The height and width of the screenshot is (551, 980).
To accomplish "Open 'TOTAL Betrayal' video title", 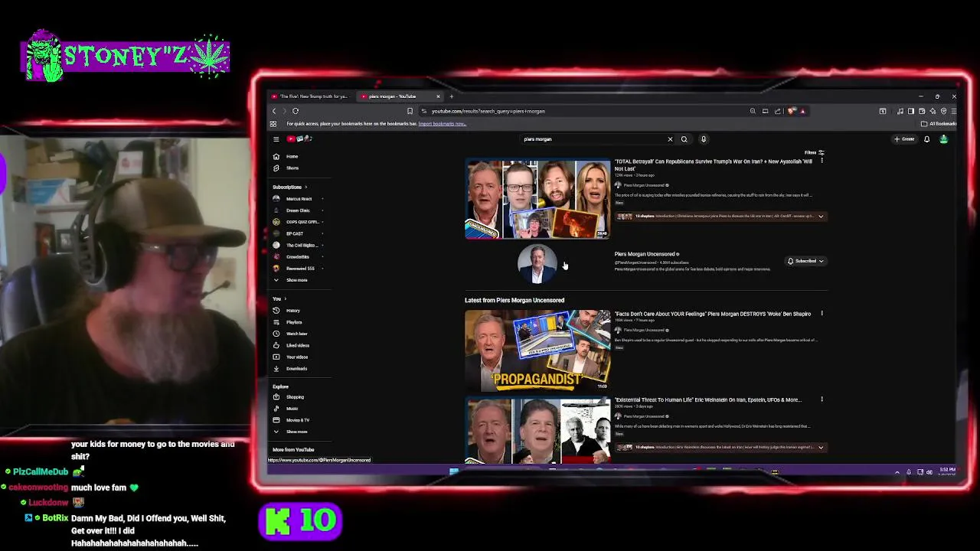I will [x=713, y=165].
